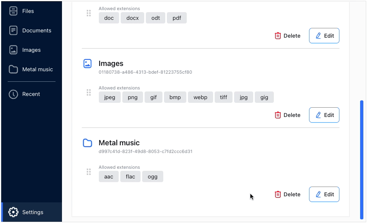Screen dimensions: 367x223
Task: Click the vertical scrollbar thumb
Action: click(x=362, y=159)
